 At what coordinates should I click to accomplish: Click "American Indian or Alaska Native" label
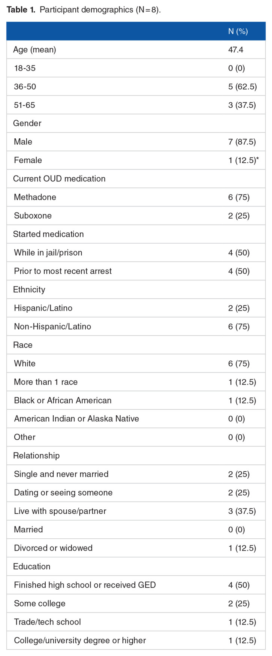click(x=76, y=419)
